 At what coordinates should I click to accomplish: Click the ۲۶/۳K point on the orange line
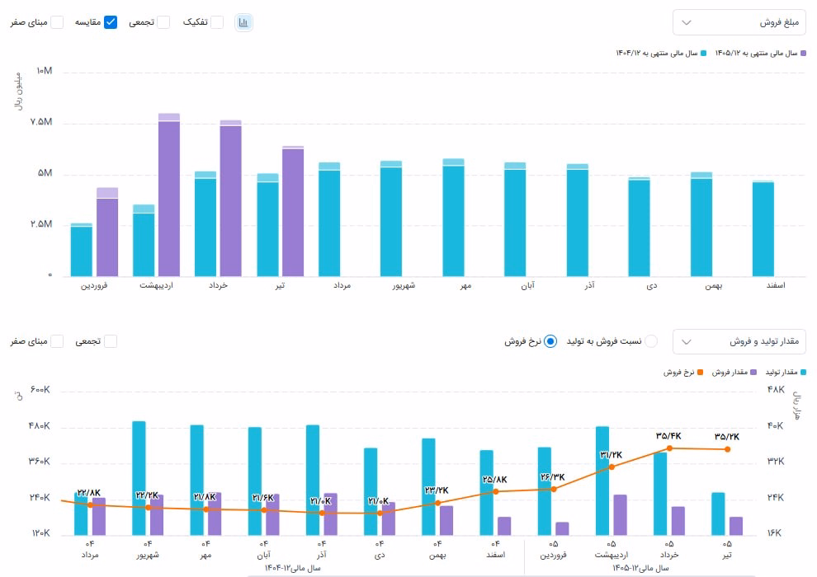pos(554,489)
